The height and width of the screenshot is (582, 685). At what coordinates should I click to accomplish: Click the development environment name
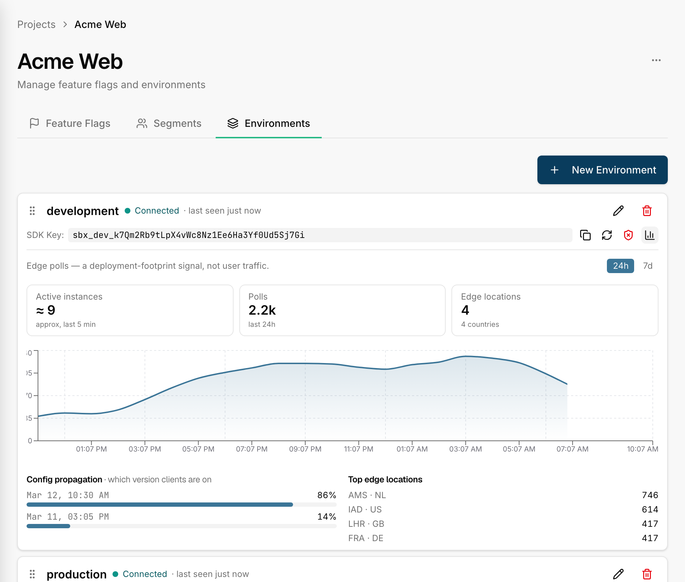tap(82, 211)
